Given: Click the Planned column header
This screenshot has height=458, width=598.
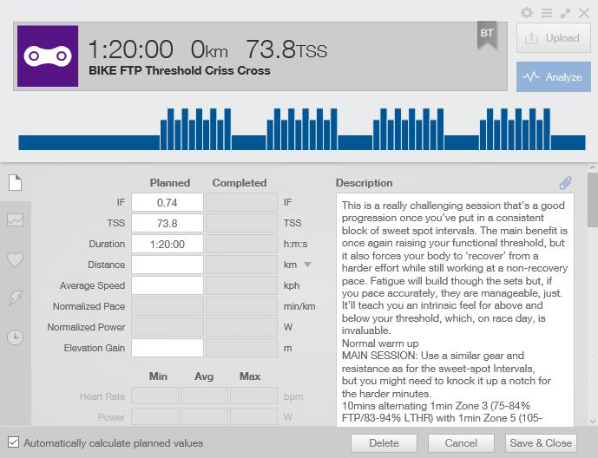Looking at the screenshot, I should [x=170, y=183].
